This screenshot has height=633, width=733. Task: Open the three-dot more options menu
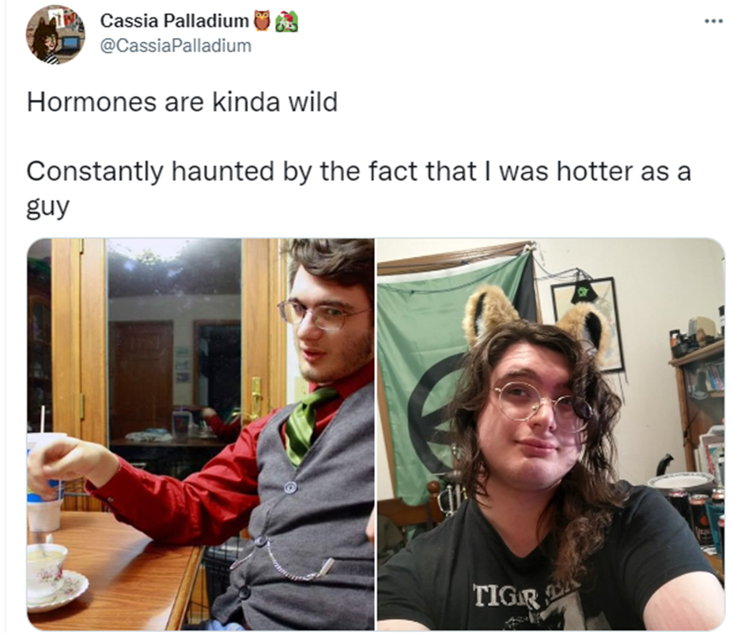(x=713, y=21)
